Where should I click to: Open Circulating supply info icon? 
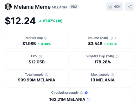(82, 93)
